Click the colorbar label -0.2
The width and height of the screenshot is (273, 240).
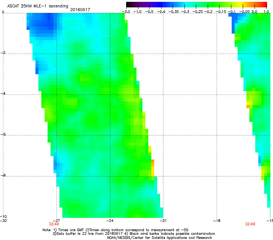208,12
